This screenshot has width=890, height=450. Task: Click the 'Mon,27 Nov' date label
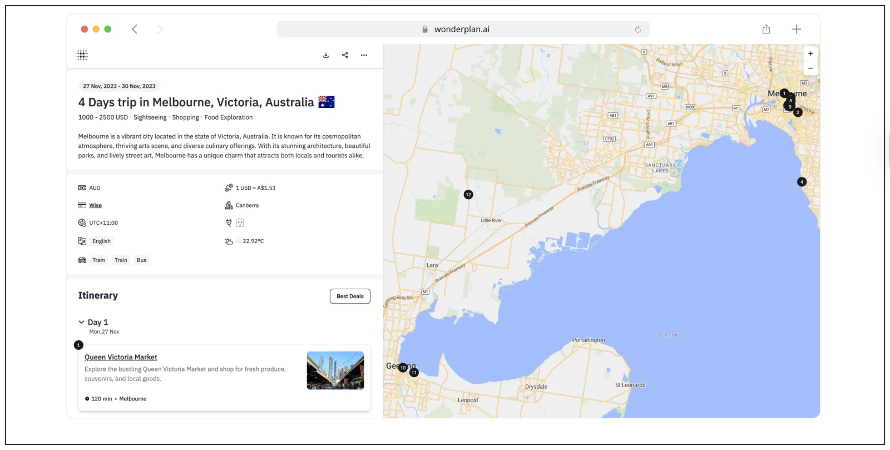pos(105,332)
